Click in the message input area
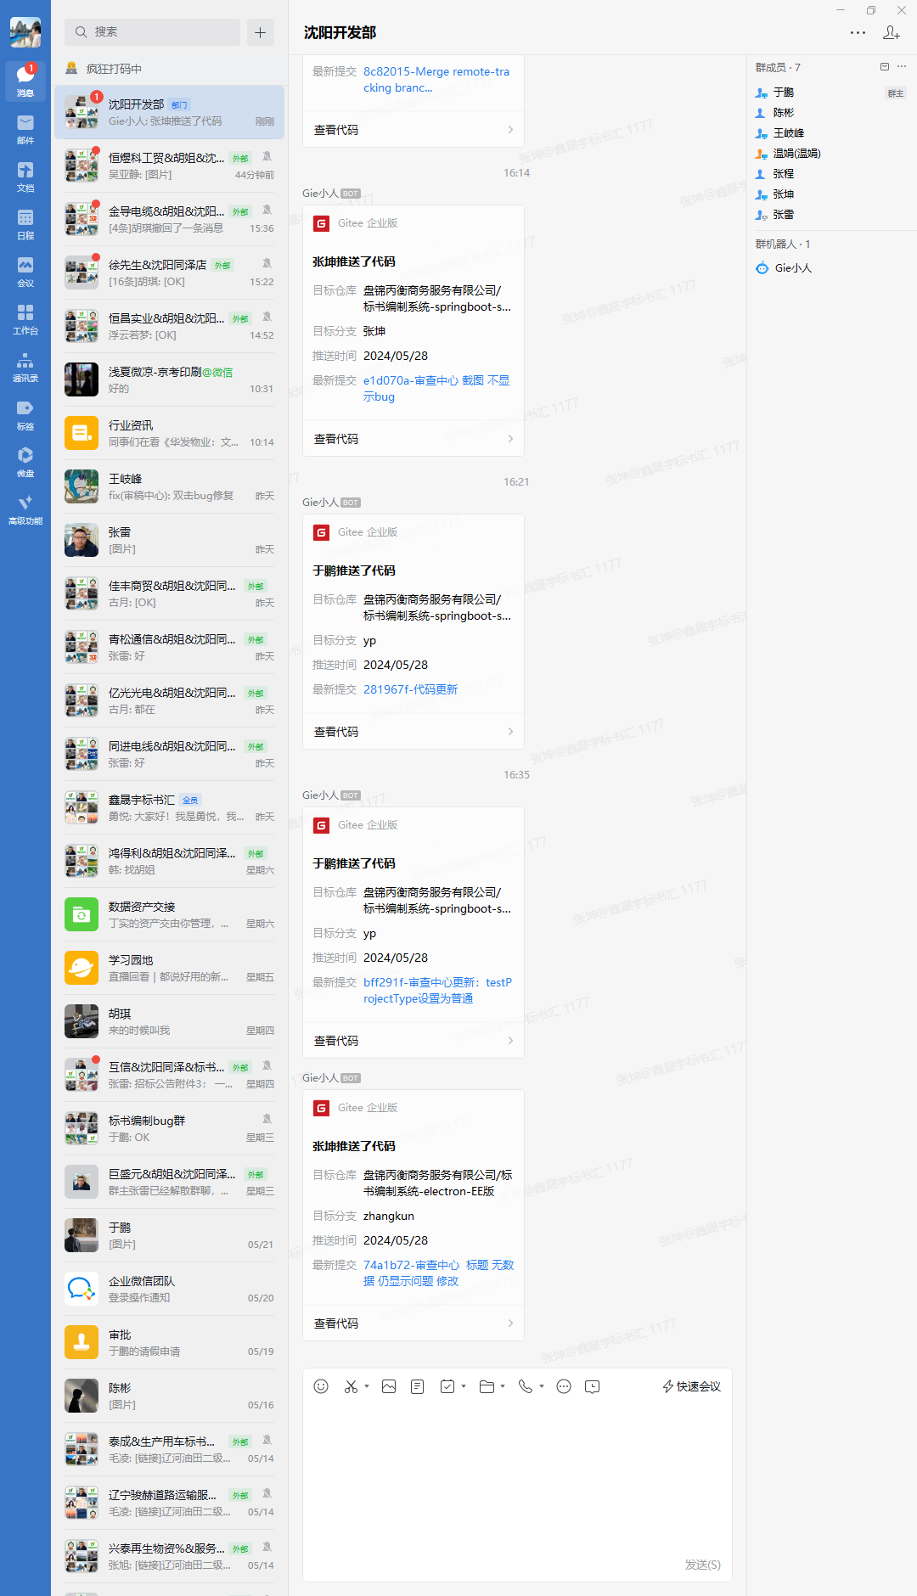This screenshot has width=917, height=1596. [517, 1477]
